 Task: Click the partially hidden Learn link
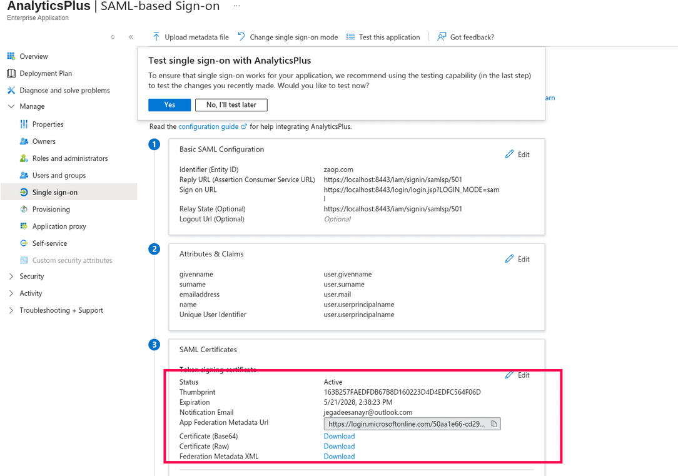[550, 98]
